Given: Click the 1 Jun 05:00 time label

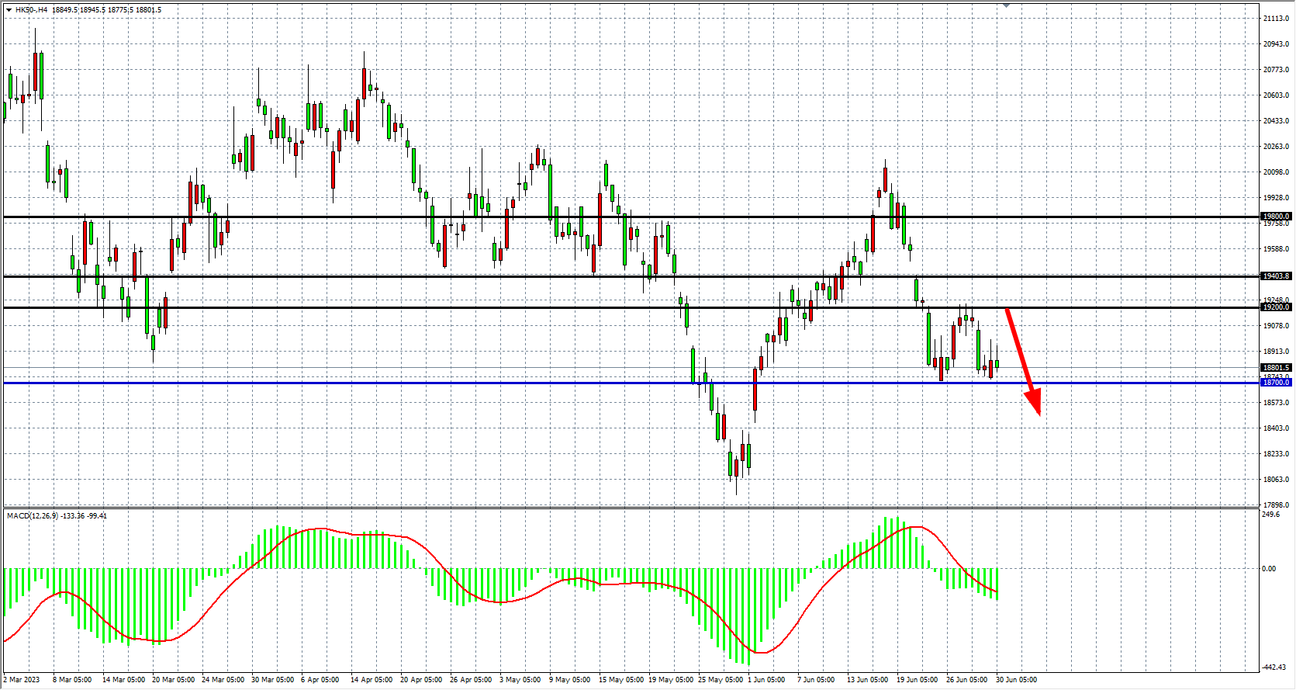Looking at the screenshot, I should 766,680.
